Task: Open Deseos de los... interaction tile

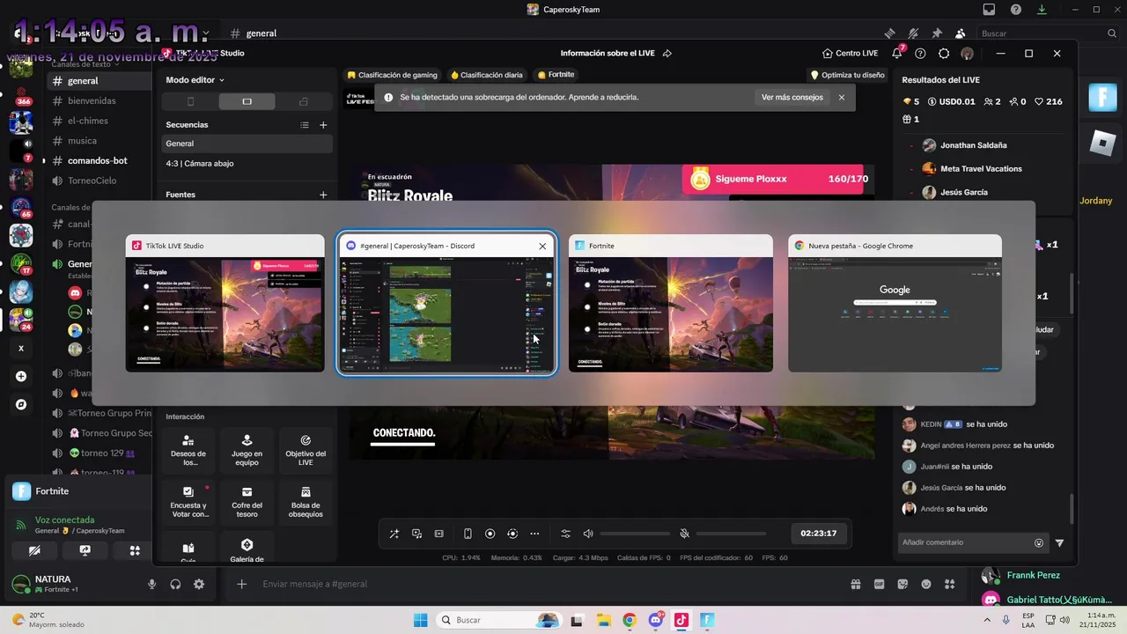Action: click(188, 450)
